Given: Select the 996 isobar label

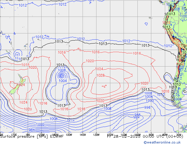Looking at the screenshot, I should [147, 107].
